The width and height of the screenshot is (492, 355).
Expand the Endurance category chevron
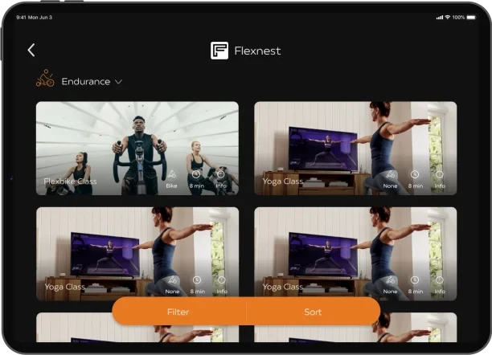tap(118, 82)
